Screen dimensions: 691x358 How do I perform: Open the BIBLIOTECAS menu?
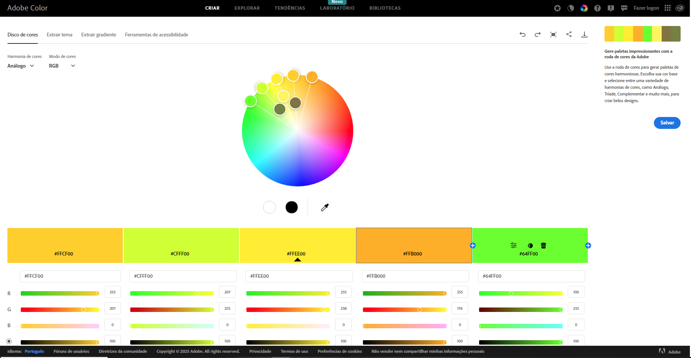[385, 8]
